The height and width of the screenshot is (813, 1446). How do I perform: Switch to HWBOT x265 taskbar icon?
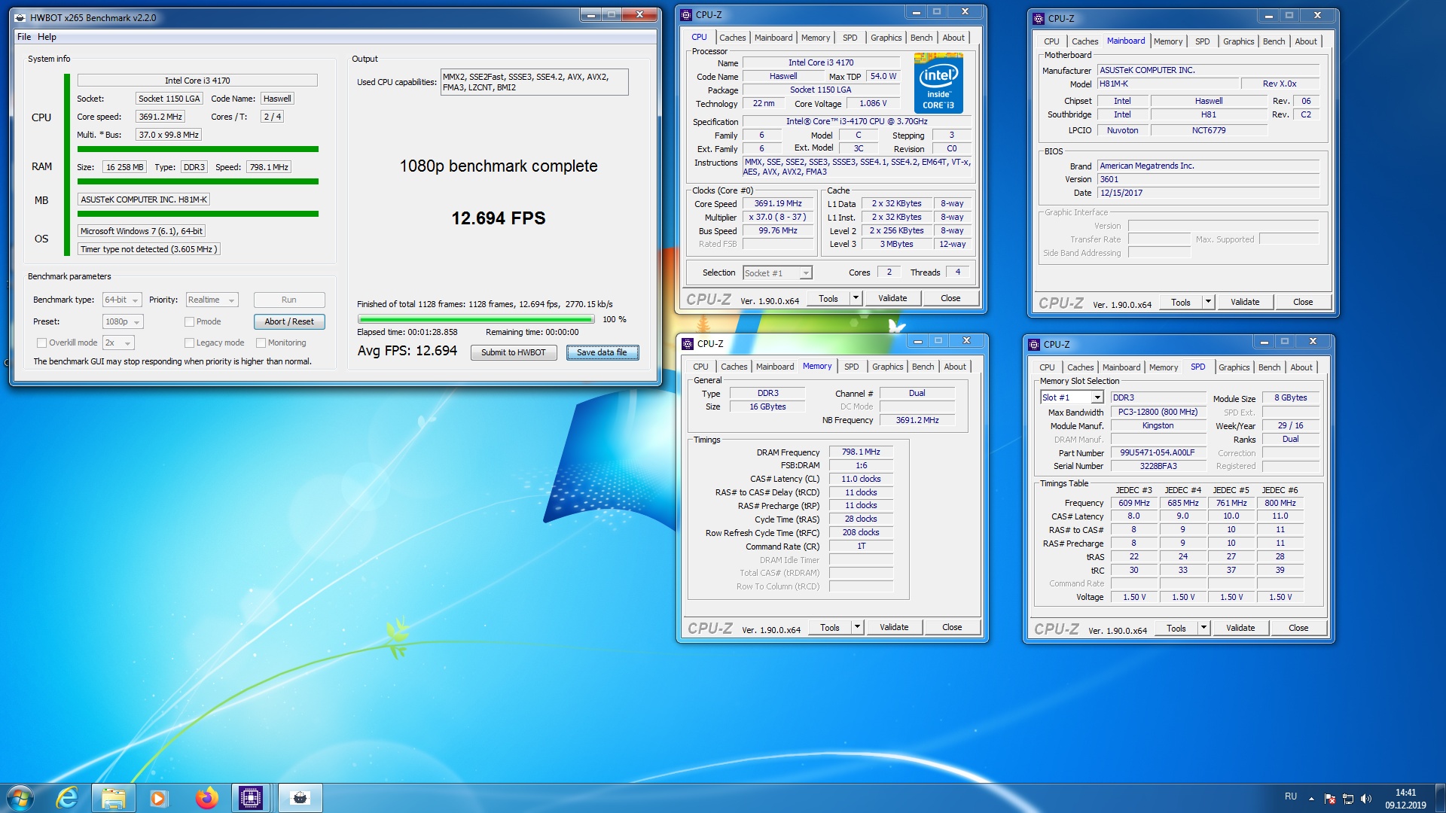(300, 798)
